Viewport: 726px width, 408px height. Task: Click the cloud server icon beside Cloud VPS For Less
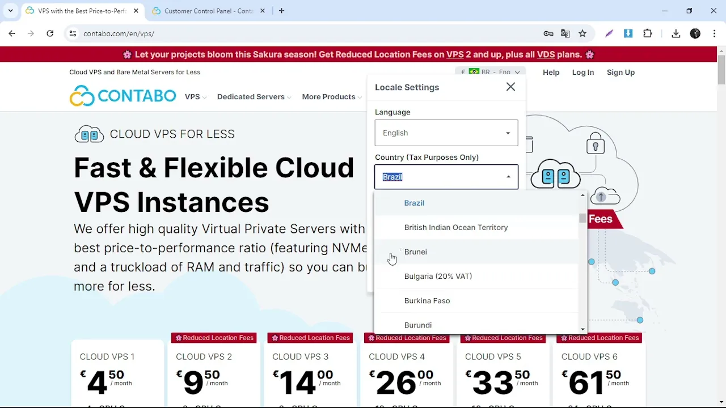coord(89,134)
